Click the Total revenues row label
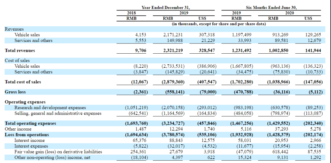 click(x=20, y=51)
